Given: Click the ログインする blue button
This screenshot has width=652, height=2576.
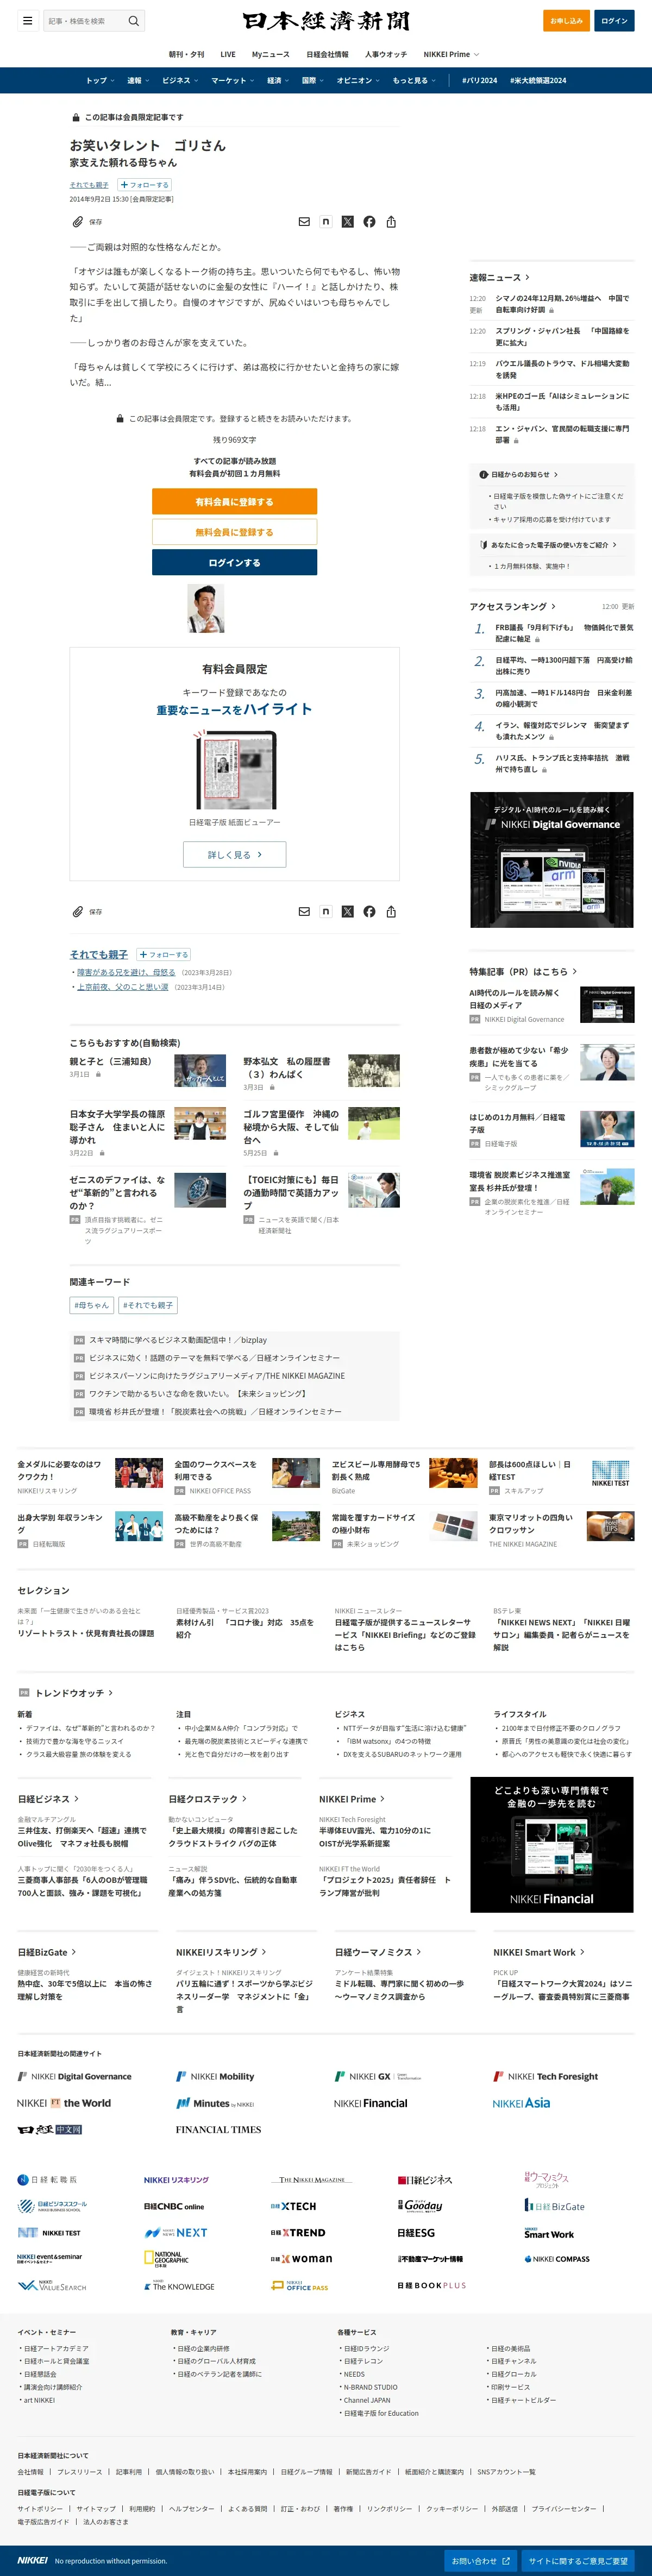Looking at the screenshot, I should [x=234, y=562].
